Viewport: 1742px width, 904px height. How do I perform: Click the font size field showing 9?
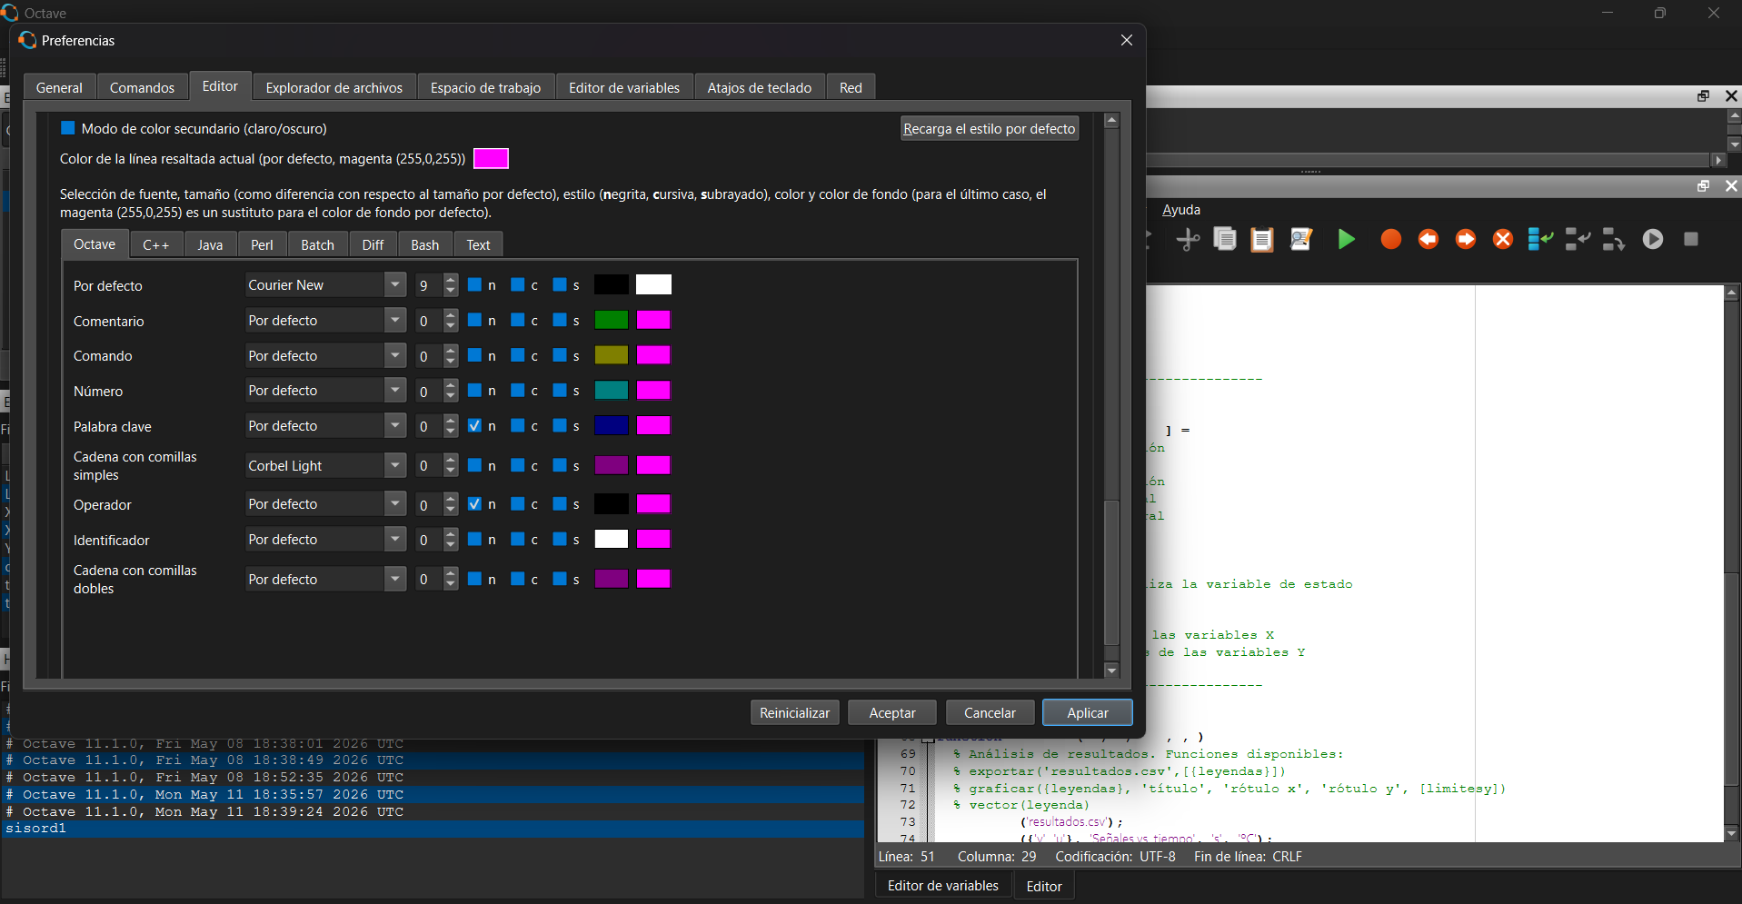pyautogui.click(x=429, y=284)
